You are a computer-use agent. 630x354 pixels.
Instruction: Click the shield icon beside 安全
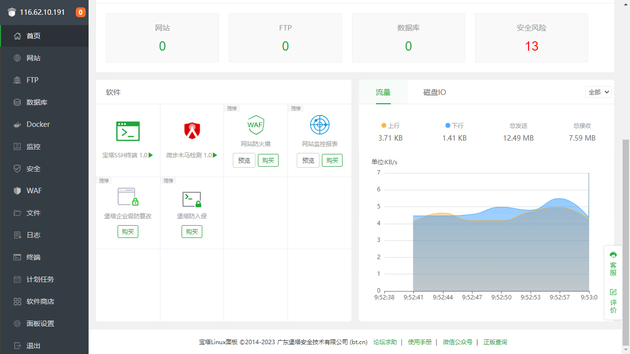(17, 169)
